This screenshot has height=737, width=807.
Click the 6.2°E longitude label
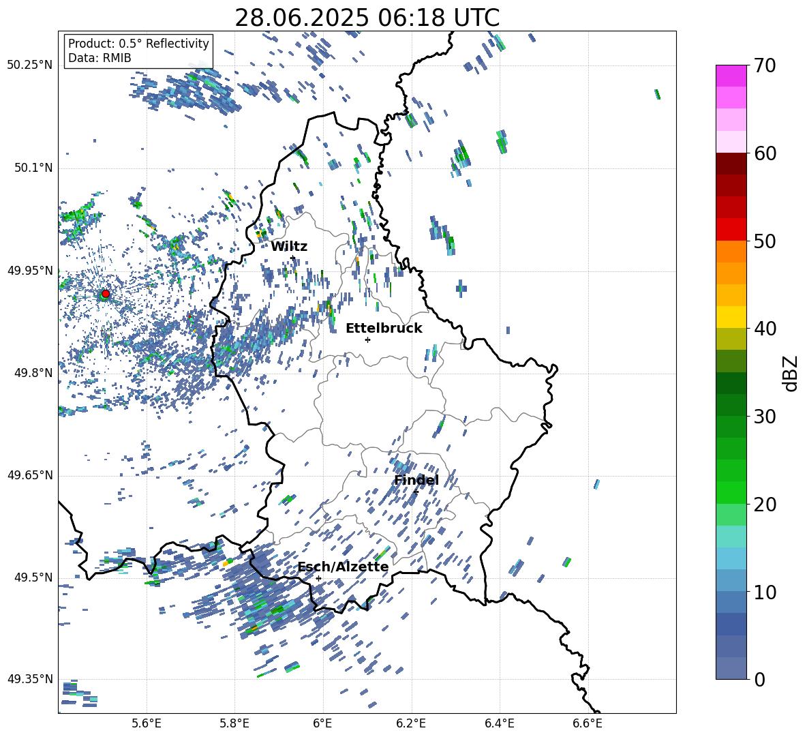point(411,724)
